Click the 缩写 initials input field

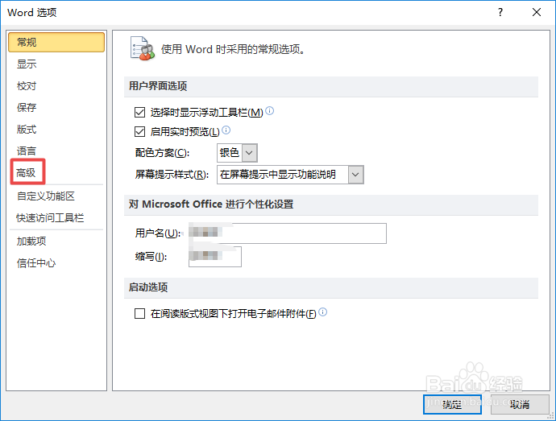[215, 257]
